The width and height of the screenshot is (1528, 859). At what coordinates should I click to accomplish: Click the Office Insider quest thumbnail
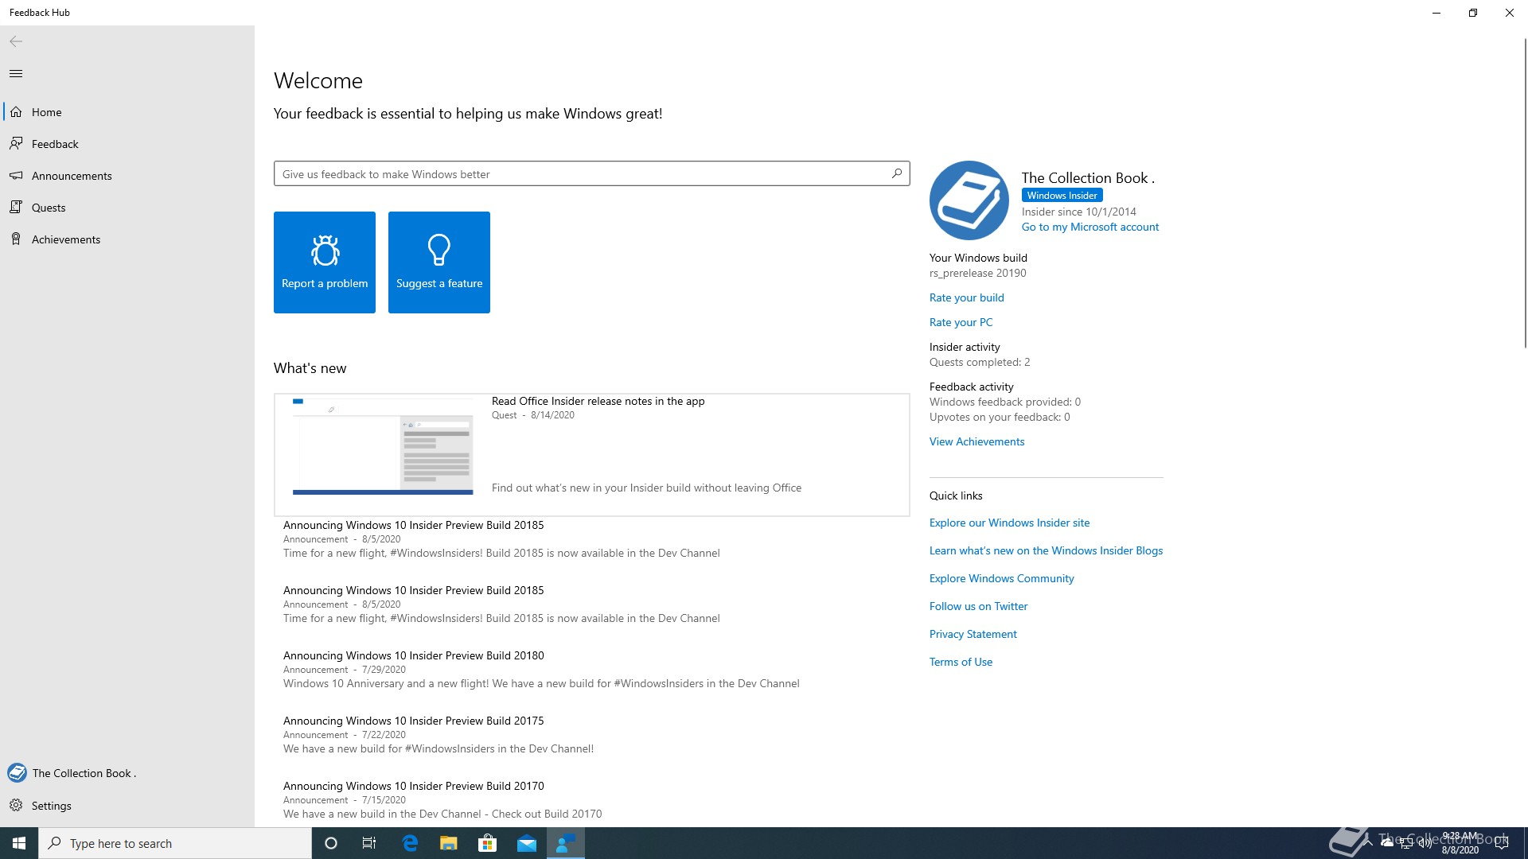coord(383,446)
